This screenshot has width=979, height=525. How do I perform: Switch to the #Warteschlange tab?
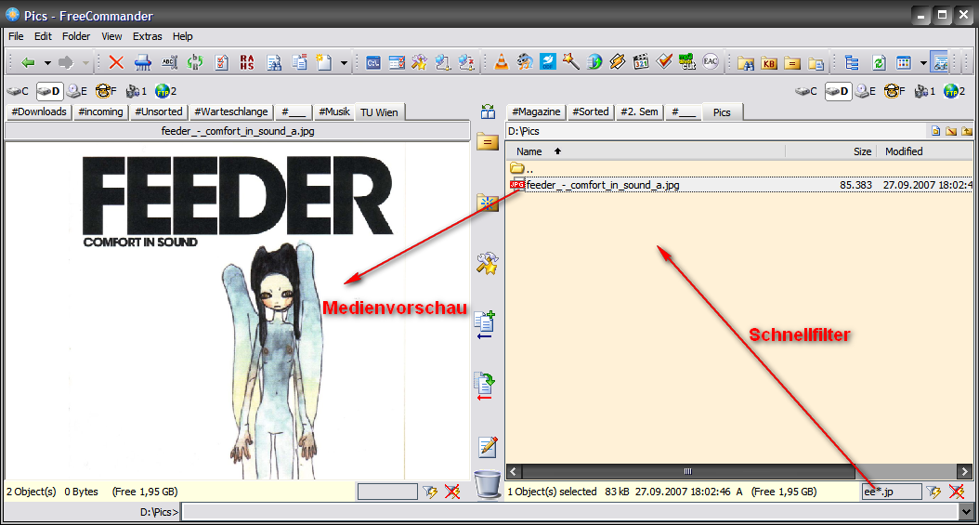pyautogui.click(x=231, y=112)
